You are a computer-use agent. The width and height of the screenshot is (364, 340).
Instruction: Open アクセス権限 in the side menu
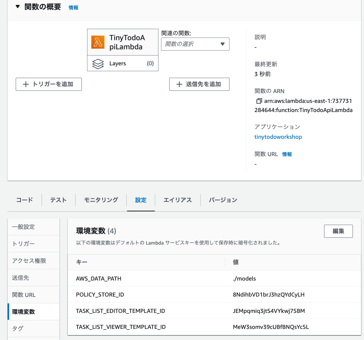tap(34, 261)
